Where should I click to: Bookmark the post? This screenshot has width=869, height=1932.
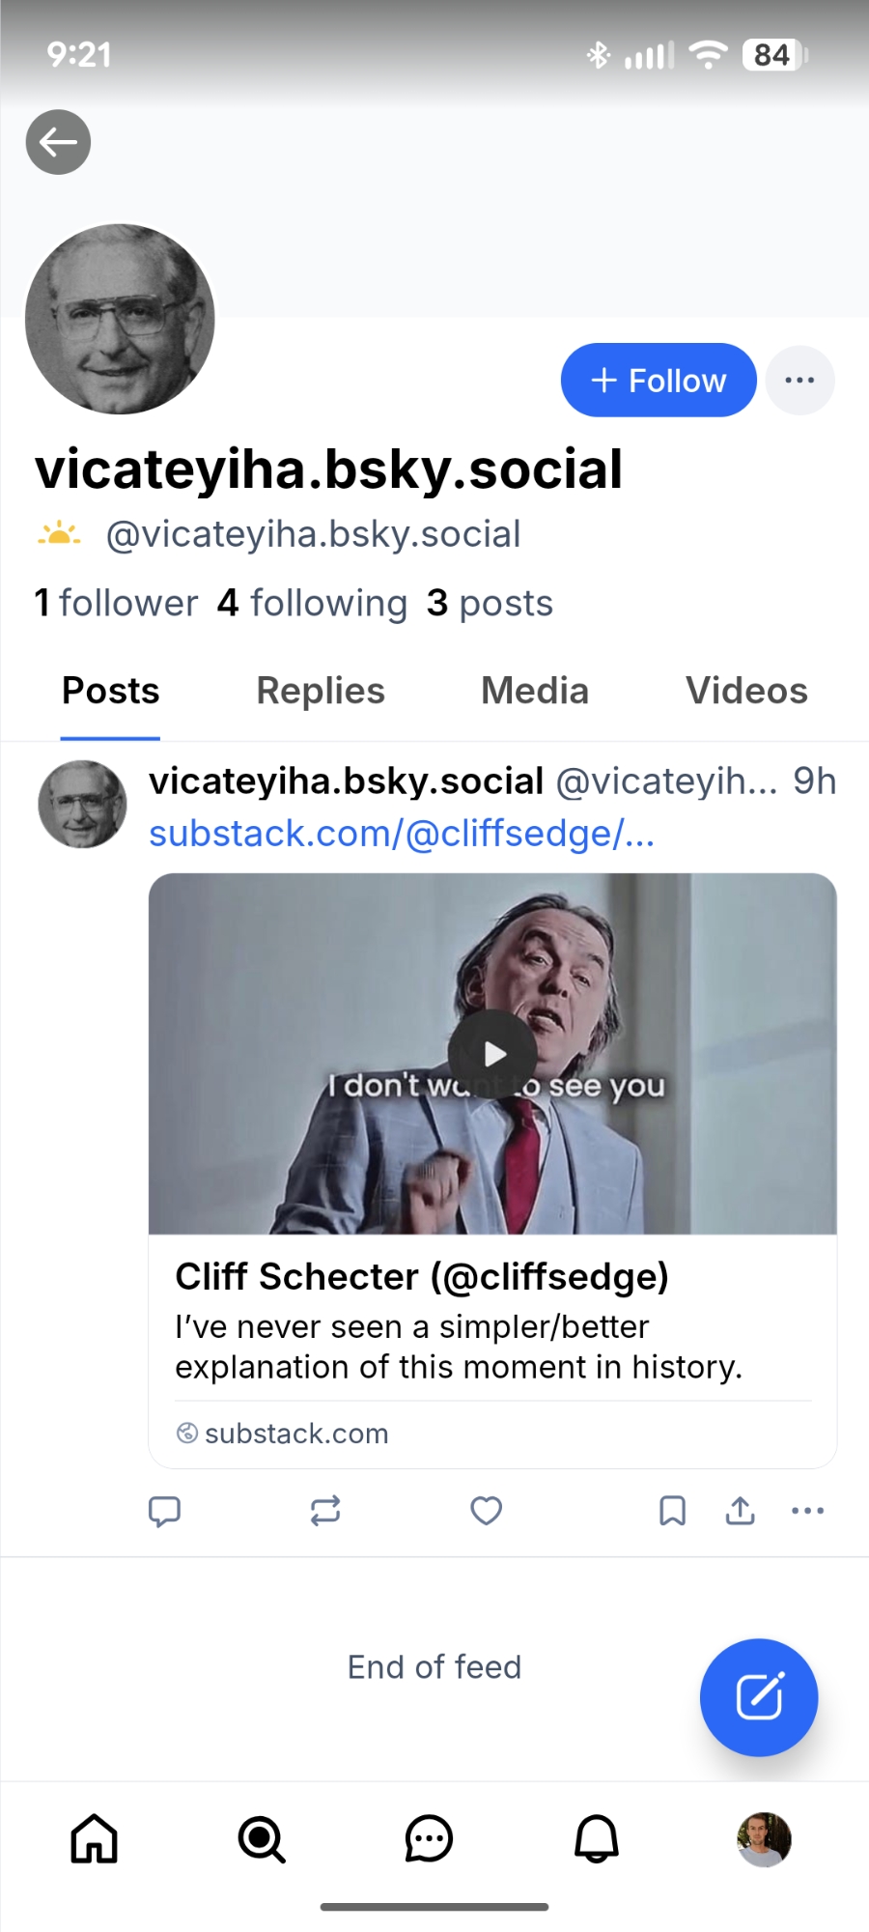[672, 1511]
